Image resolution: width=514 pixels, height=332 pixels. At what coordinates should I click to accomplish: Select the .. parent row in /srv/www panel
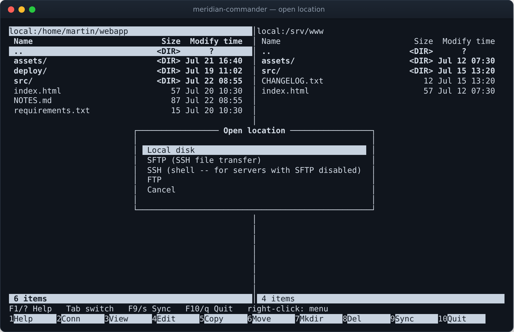(x=381, y=51)
